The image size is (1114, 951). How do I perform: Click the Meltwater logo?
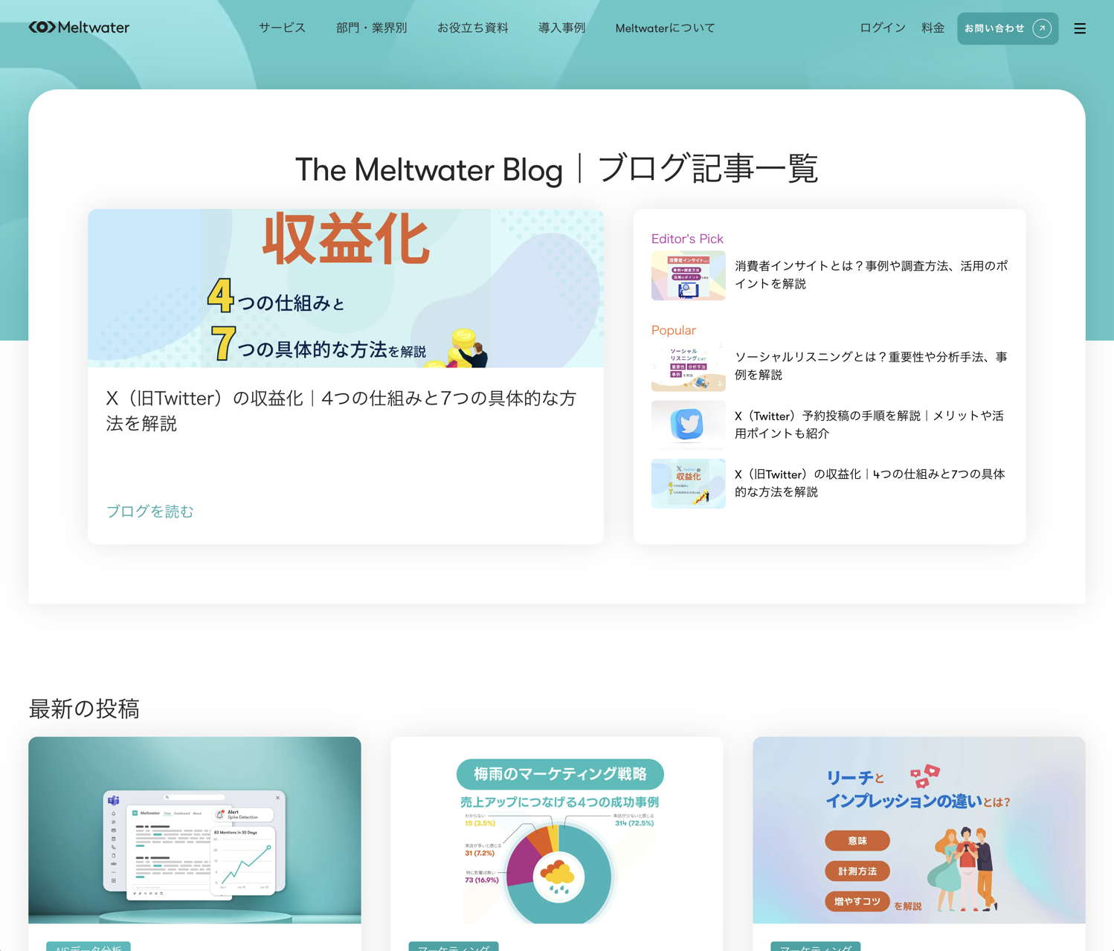pyautogui.click(x=79, y=28)
